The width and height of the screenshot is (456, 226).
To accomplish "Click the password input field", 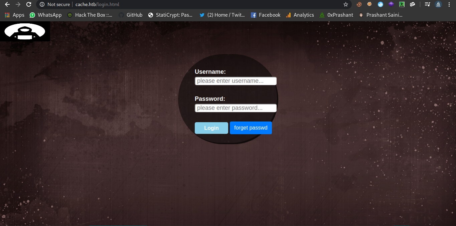I will tap(236, 108).
